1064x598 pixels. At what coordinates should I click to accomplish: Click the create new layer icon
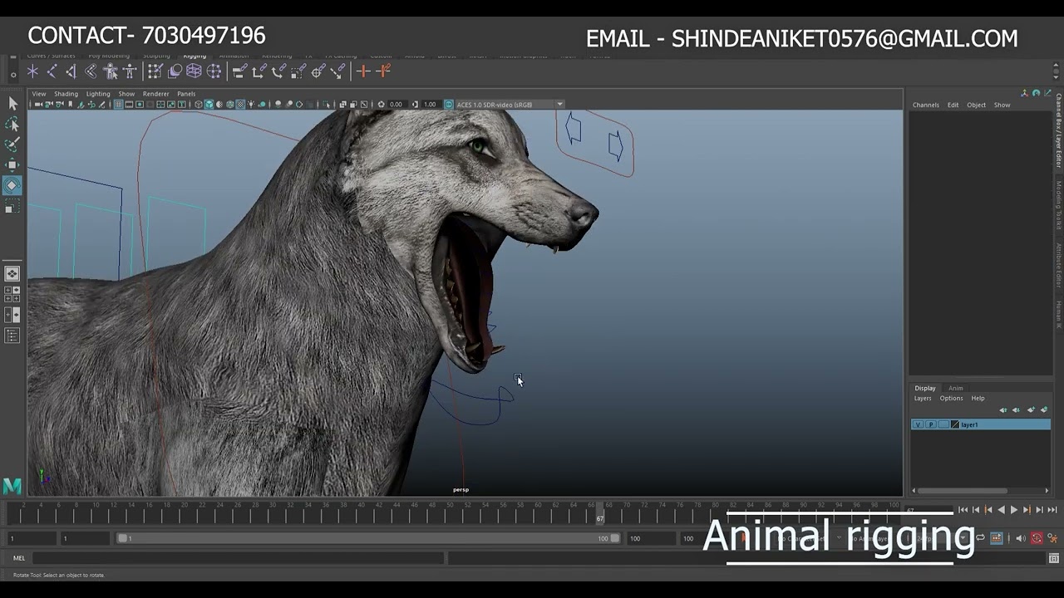tap(1031, 409)
